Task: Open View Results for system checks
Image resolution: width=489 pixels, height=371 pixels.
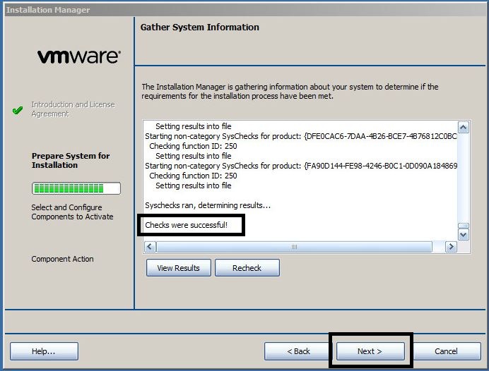Action: tap(178, 268)
